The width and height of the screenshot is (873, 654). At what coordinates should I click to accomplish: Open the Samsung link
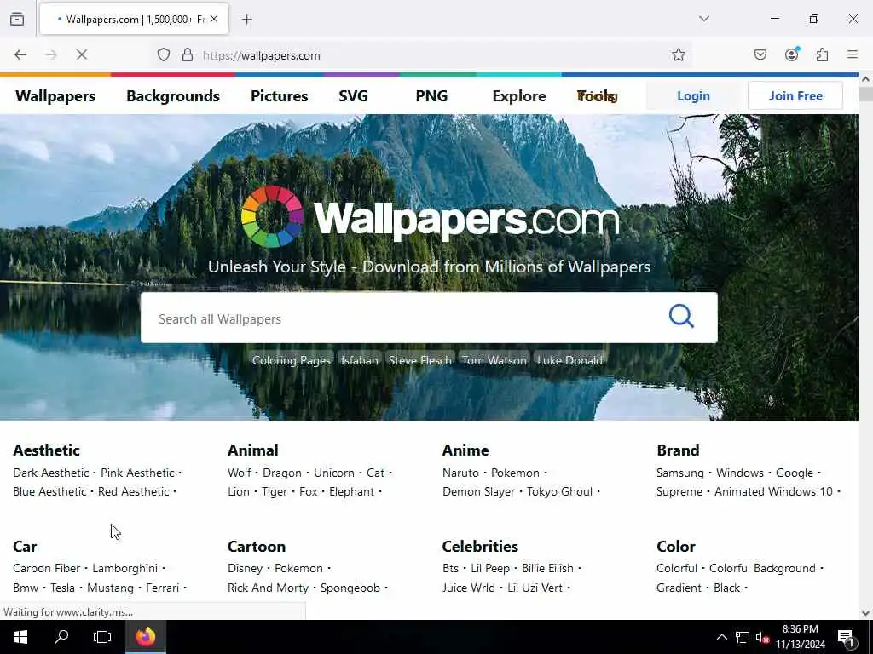pyautogui.click(x=679, y=473)
